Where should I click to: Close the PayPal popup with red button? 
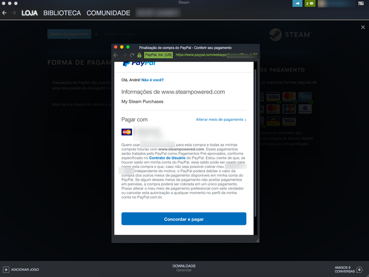[x=116, y=47]
